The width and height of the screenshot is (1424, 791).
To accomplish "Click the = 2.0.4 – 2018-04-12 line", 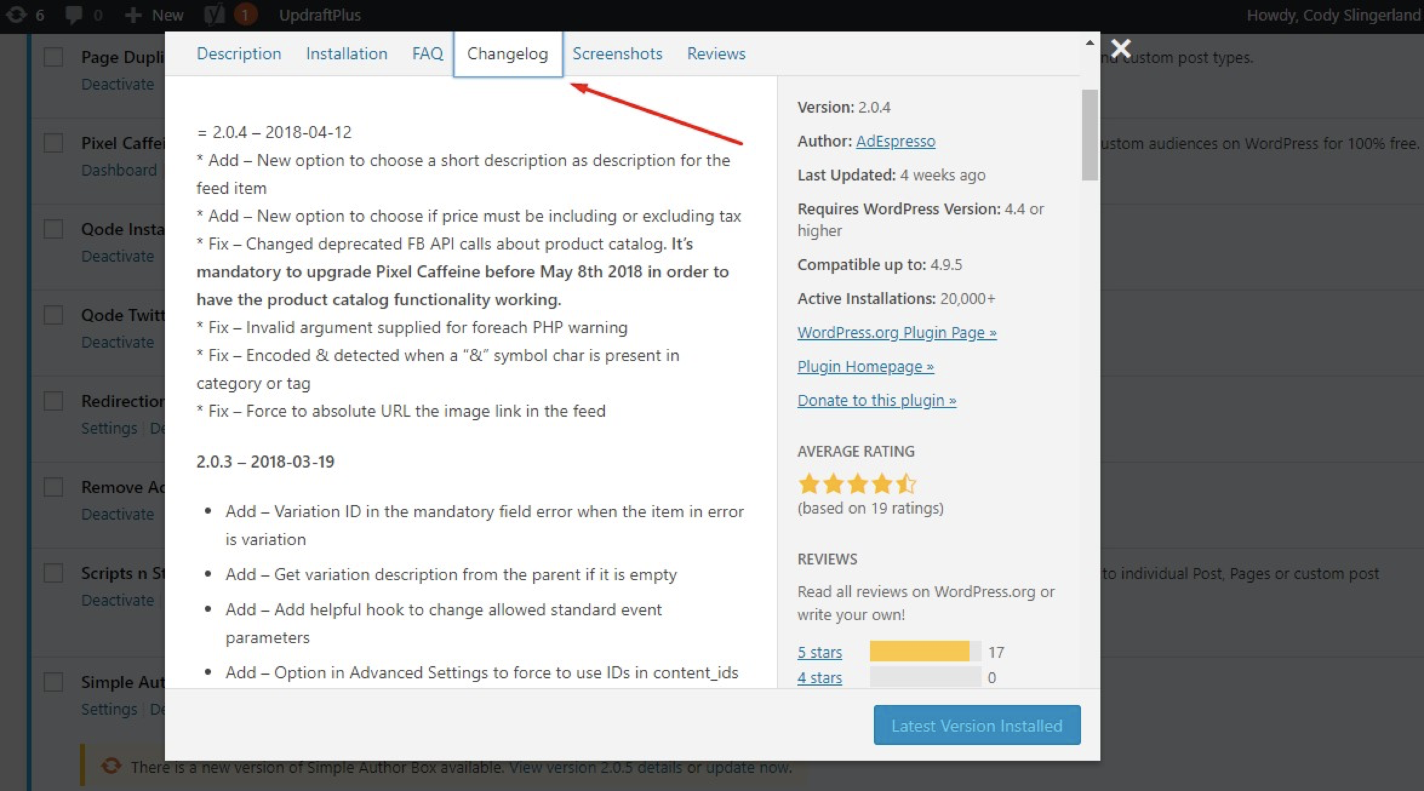I will 274,132.
